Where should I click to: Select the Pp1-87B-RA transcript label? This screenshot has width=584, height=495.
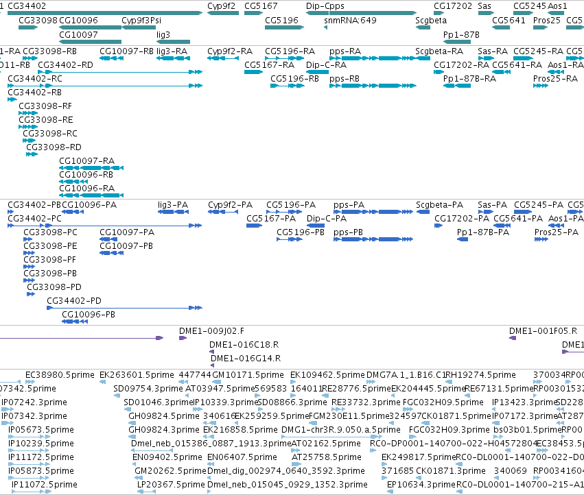click(469, 79)
